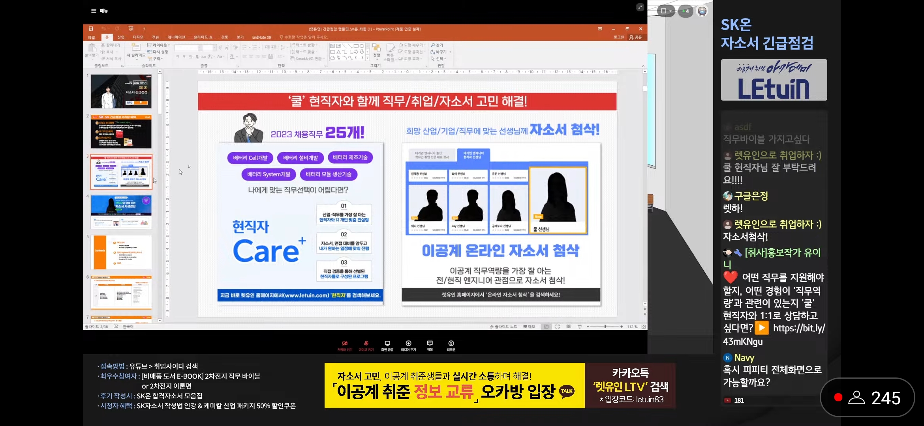924x426 pixels.
Task: Click the Cut (잘라내기) scissors icon
Action: 103,45
